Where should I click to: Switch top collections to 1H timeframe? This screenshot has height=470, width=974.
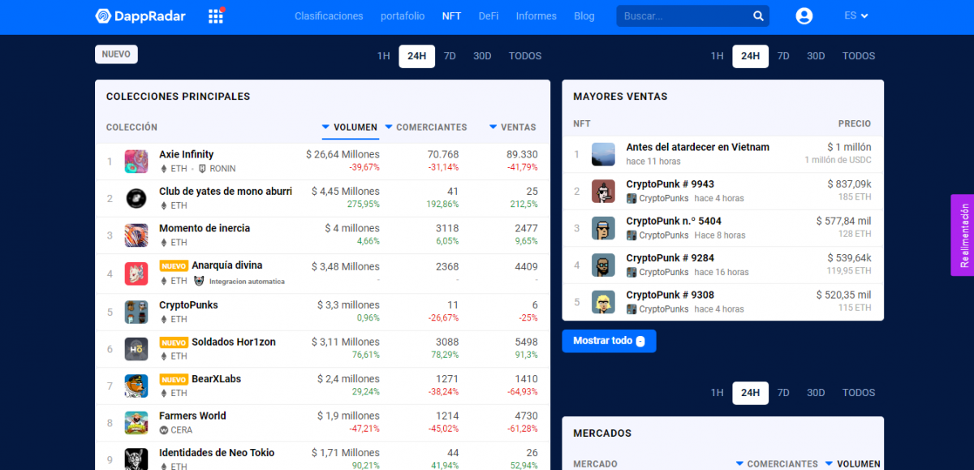pyautogui.click(x=383, y=56)
